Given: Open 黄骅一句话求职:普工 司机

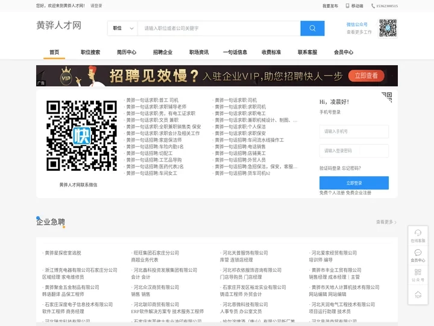Looking at the screenshot, I should (x=153, y=100).
